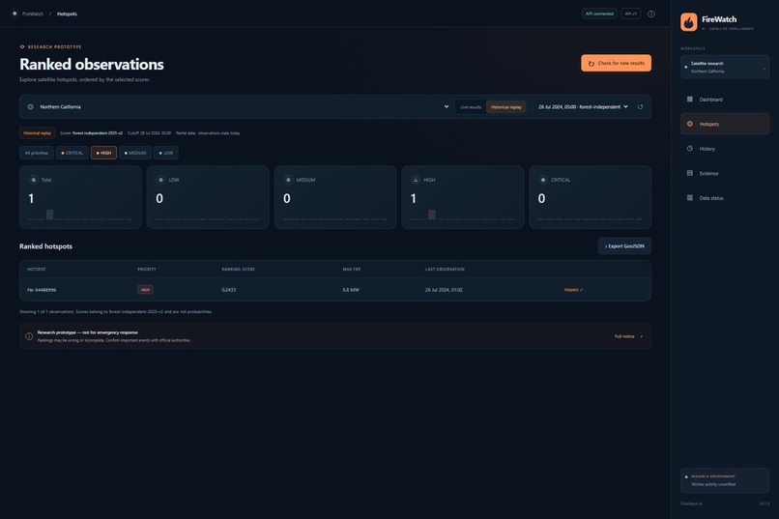Inspect hotspot FW-54488996

coord(573,290)
